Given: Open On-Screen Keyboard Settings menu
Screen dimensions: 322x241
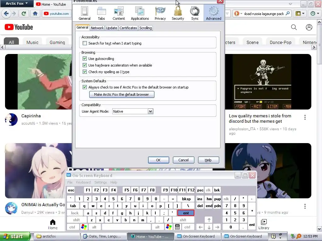Looking at the screenshot, I should (100, 182).
